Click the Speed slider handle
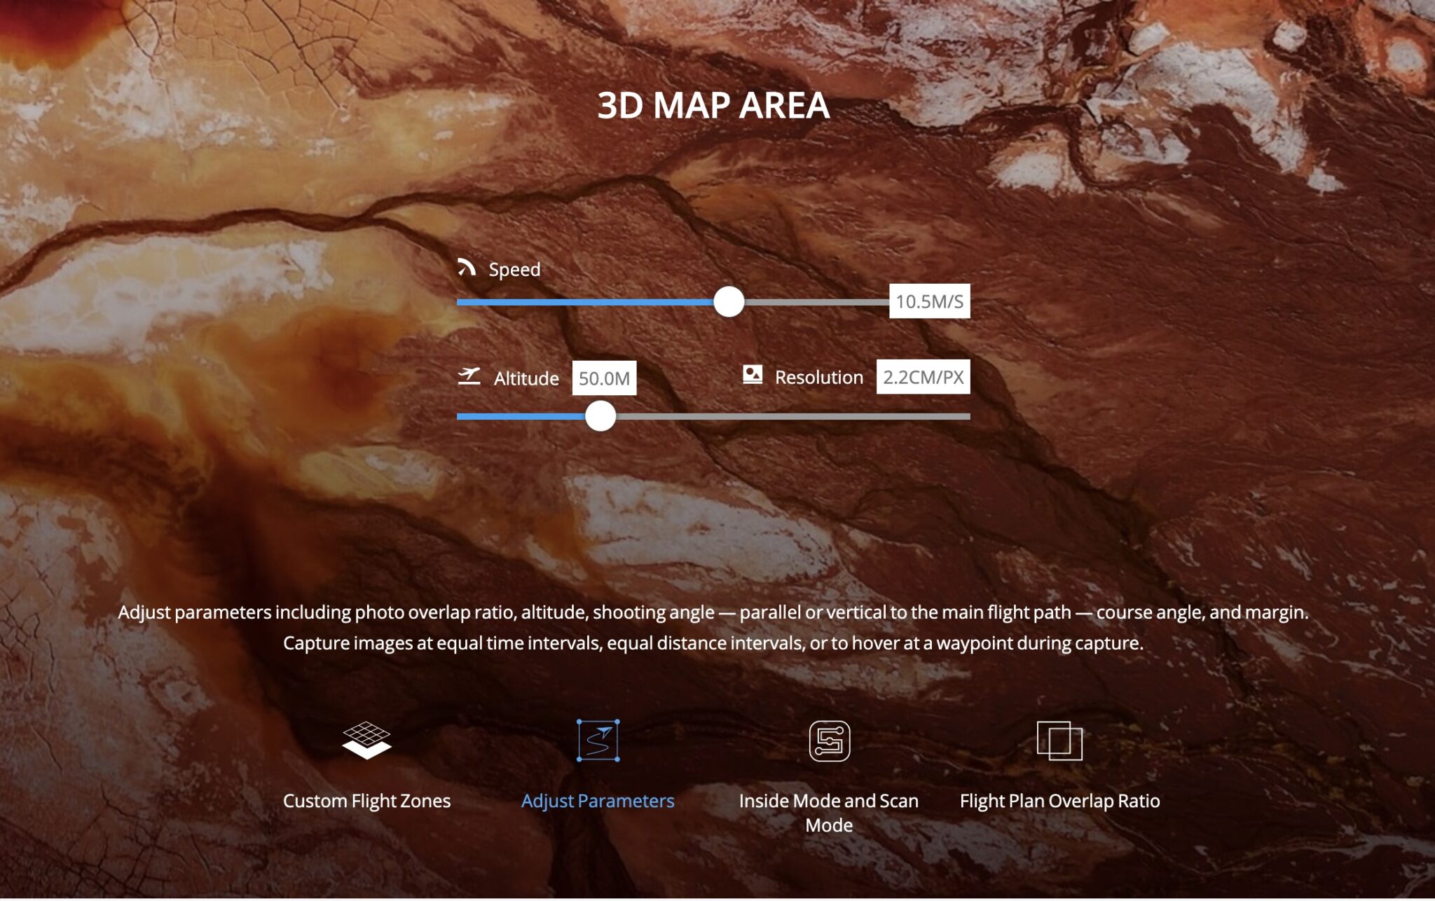This screenshot has height=901, width=1435. (729, 302)
